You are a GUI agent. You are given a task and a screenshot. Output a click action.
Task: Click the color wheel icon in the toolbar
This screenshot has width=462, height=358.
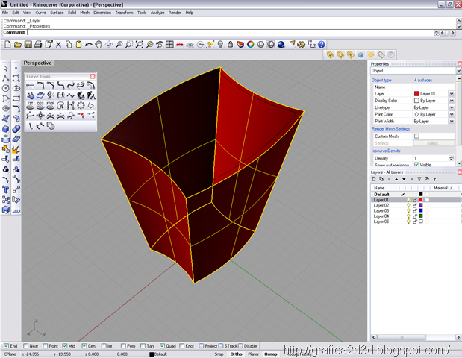click(251, 45)
